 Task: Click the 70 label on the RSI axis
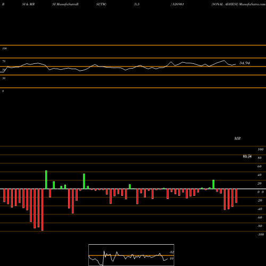[4, 61]
